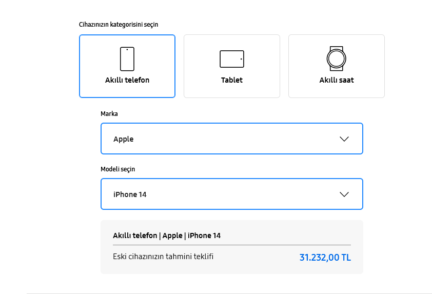The image size is (432, 294).
Task: Open the Modeli seçin dropdown showing iPhone 14
Action: (x=232, y=194)
